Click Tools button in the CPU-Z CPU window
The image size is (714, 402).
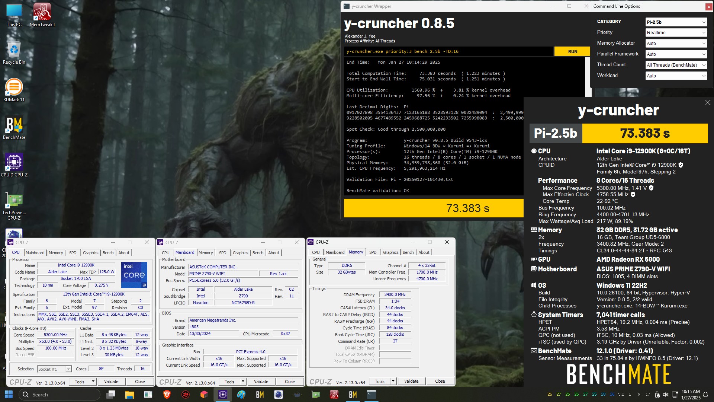click(x=80, y=382)
